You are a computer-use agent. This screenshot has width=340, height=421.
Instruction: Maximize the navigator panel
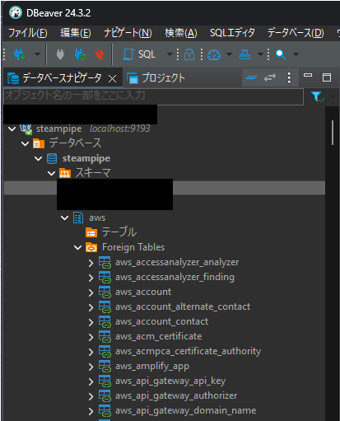pyautogui.click(x=327, y=77)
